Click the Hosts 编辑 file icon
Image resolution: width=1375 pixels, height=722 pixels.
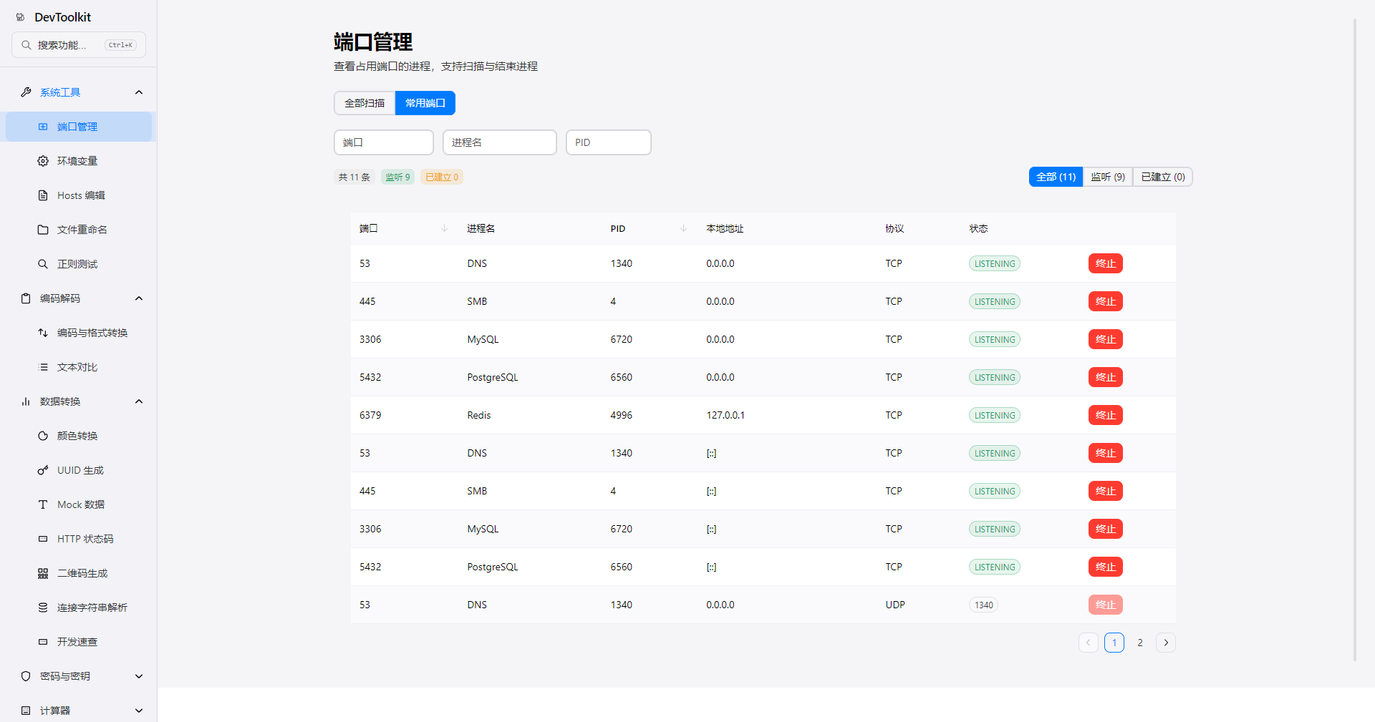point(43,195)
